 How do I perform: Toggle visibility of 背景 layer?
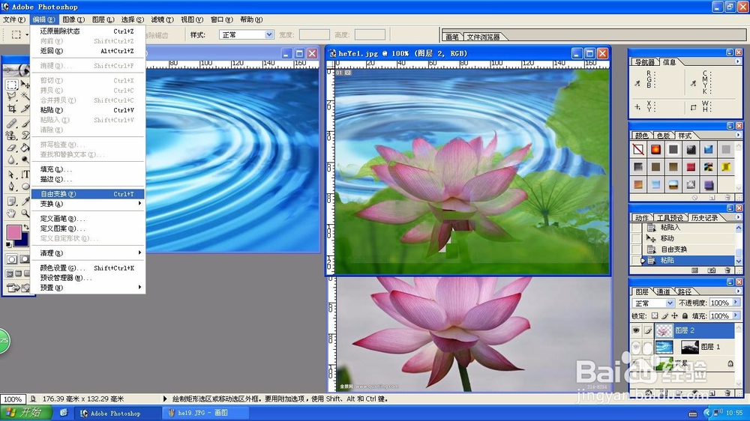[636, 363]
